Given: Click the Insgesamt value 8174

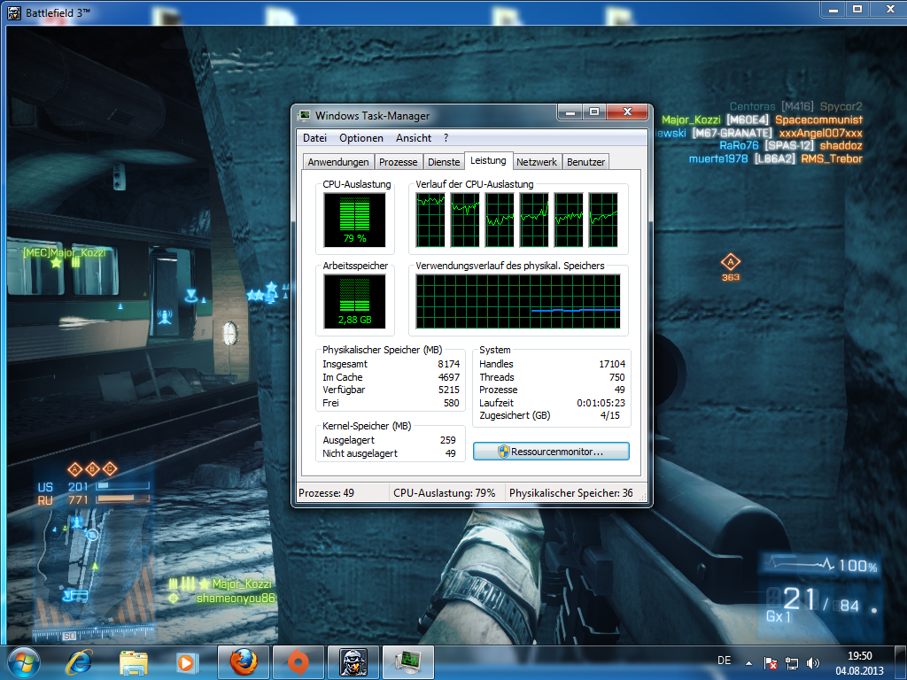Looking at the screenshot, I should (x=448, y=364).
